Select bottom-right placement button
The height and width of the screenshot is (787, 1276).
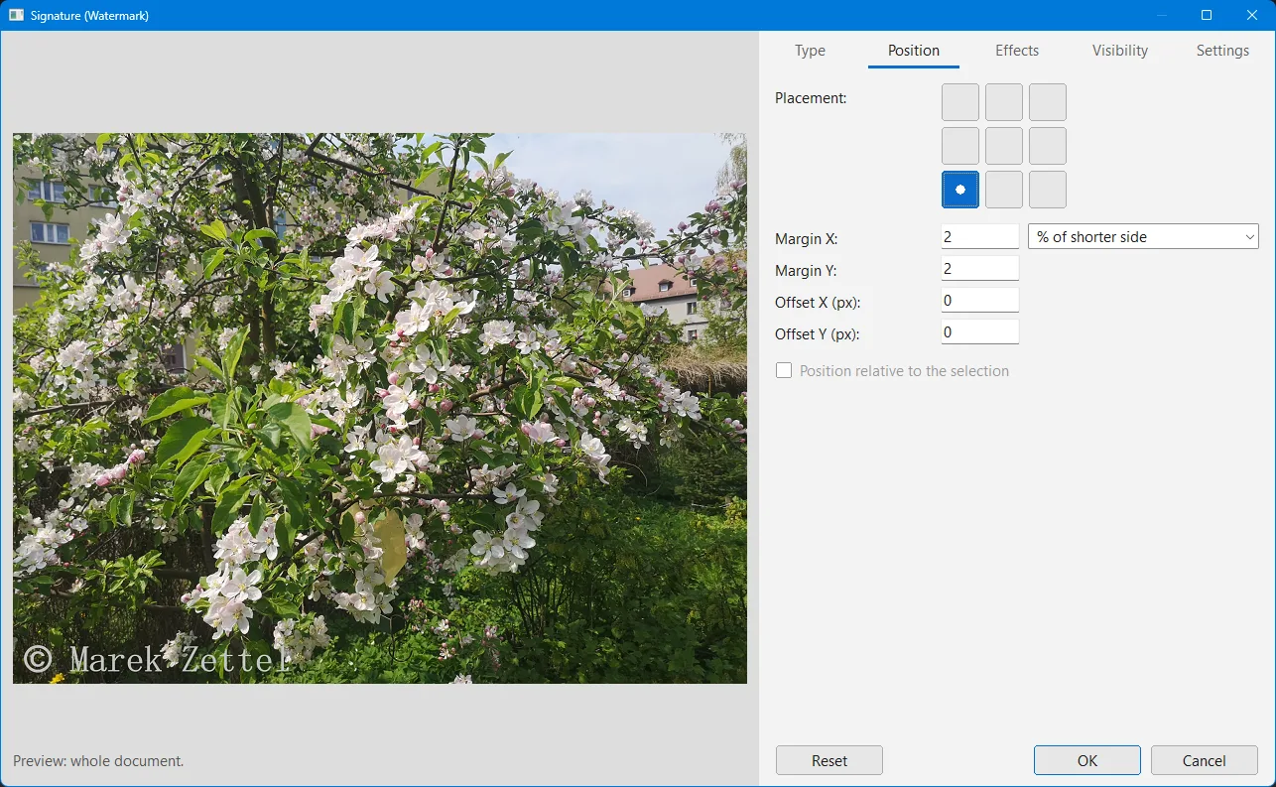point(1048,190)
